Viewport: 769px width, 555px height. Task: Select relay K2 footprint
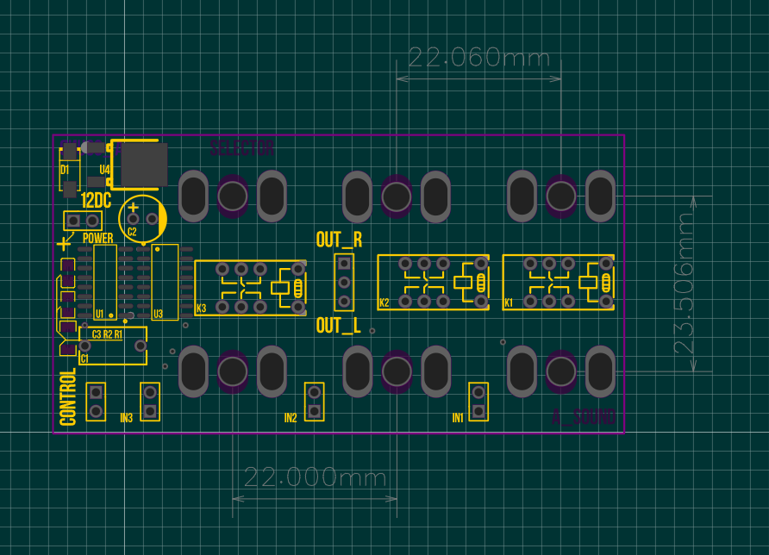pyautogui.click(x=433, y=282)
